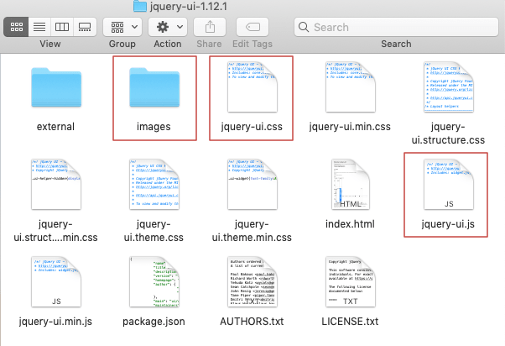505x346 pixels.
Task: Switch to icon view mode
Action: coord(17,27)
